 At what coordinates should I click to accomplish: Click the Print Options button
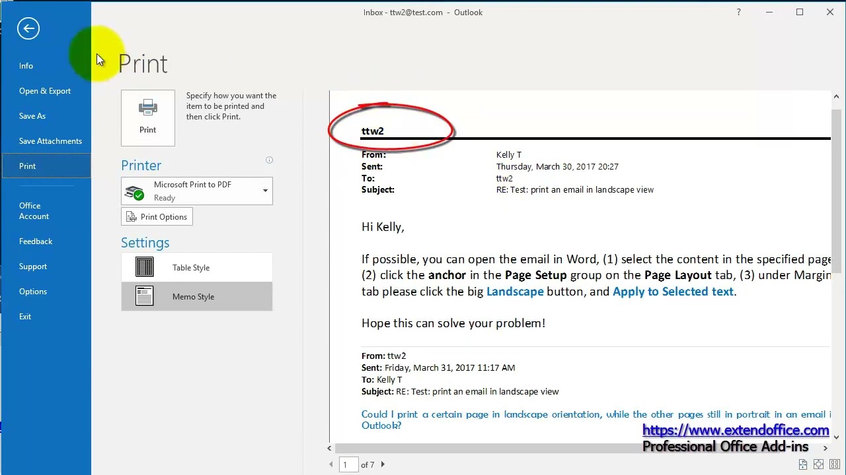point(157,217)
